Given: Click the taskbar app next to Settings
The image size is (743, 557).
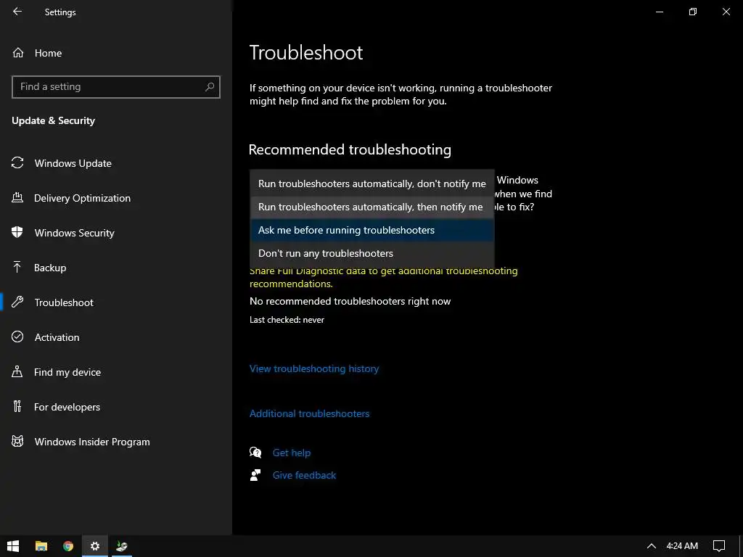Looking at the screenshot, I should [122, 546].
